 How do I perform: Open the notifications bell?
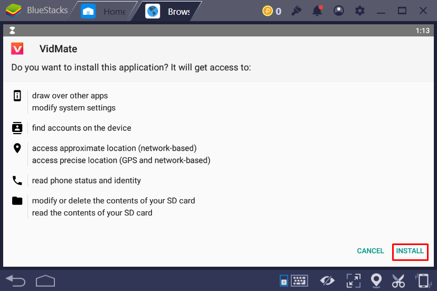pos(317,11)
